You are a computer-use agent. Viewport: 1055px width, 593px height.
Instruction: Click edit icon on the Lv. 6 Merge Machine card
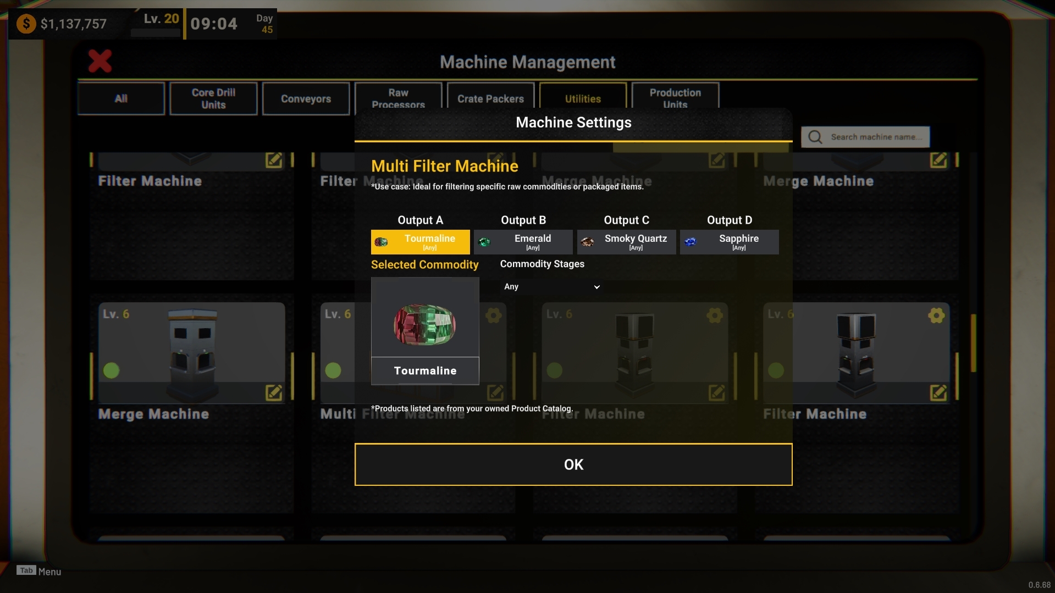coord(274,392)
